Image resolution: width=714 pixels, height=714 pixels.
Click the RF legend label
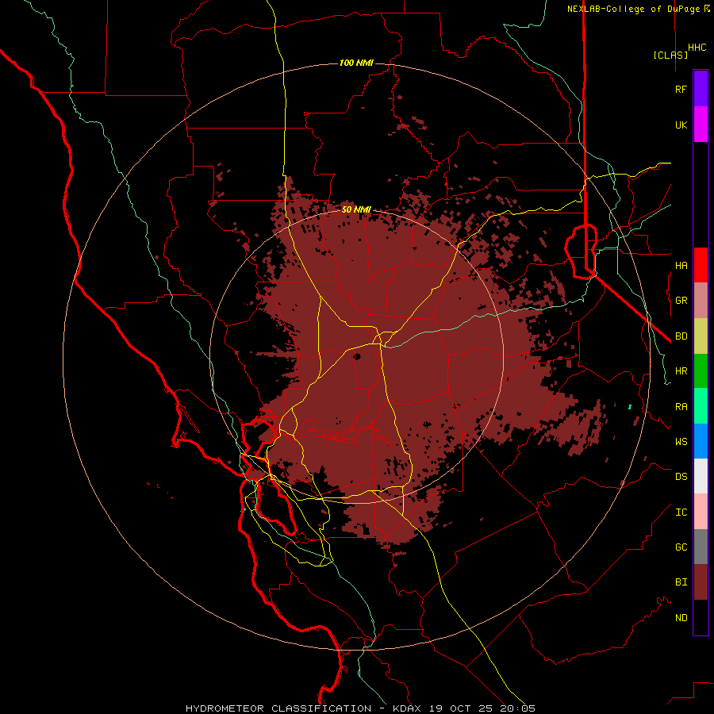pos(681,89)
